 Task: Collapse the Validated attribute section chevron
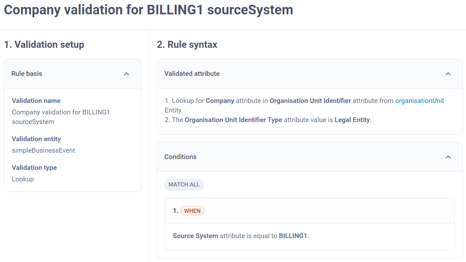coord(448,74)
